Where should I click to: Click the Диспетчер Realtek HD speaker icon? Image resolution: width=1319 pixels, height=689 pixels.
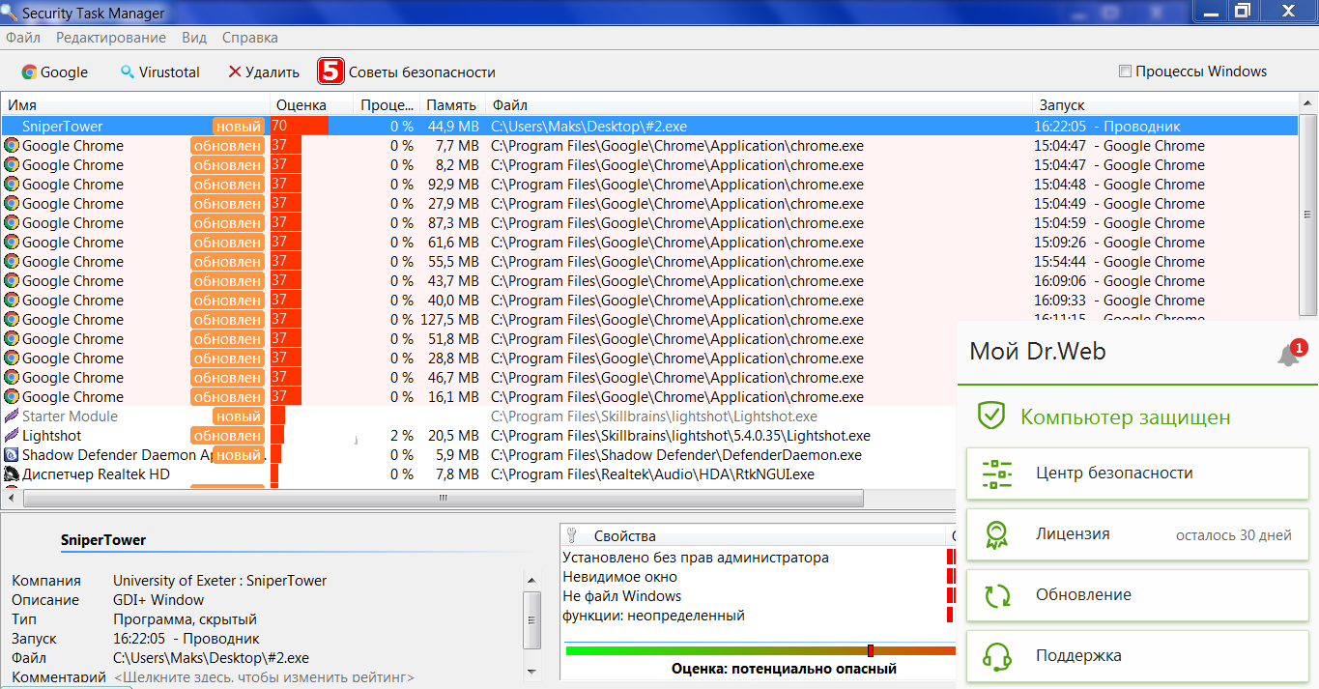12,474
